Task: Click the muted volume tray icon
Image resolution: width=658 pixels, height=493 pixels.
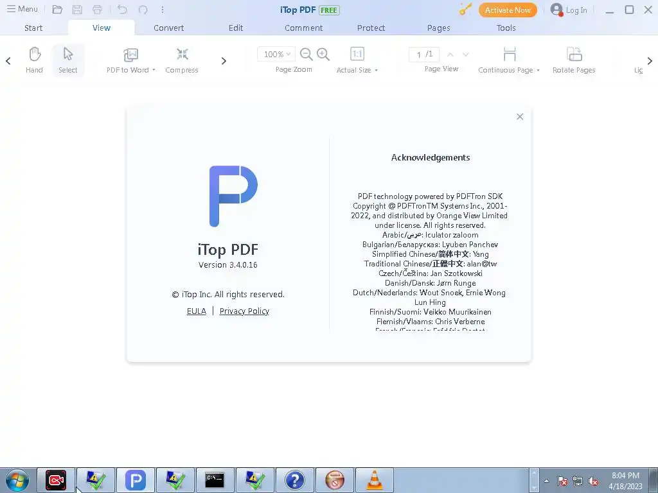Action: 593,481
